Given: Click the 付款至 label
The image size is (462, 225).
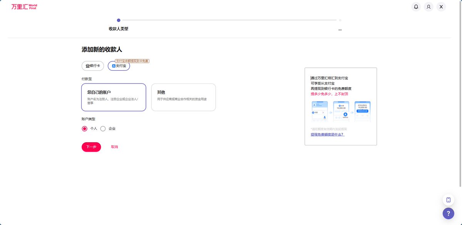Looking at the screenshot, I should coord(87,78).
